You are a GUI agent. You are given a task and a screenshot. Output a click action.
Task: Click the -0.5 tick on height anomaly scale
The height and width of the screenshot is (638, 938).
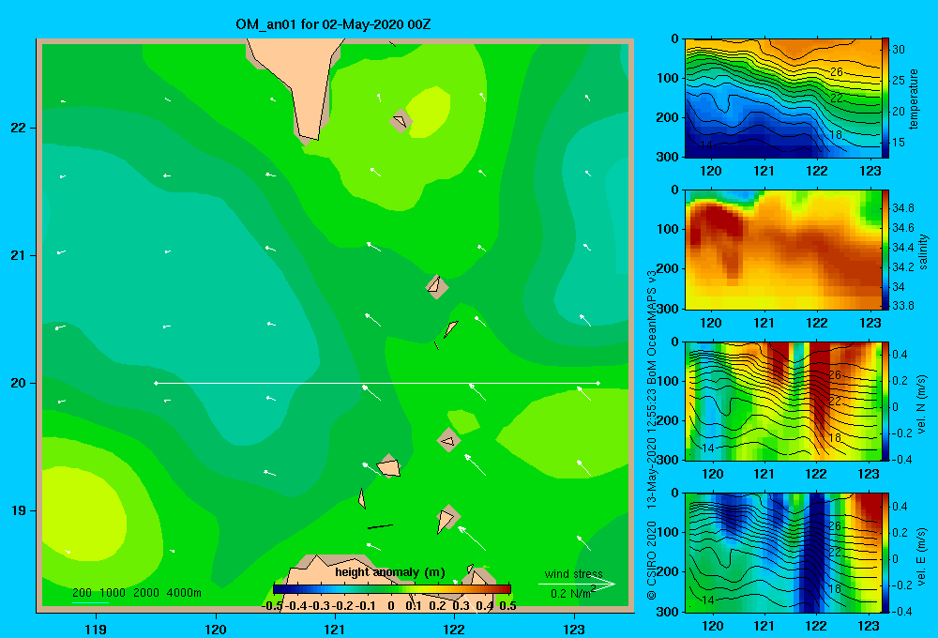pyautogui.click(x=272, y=606)
